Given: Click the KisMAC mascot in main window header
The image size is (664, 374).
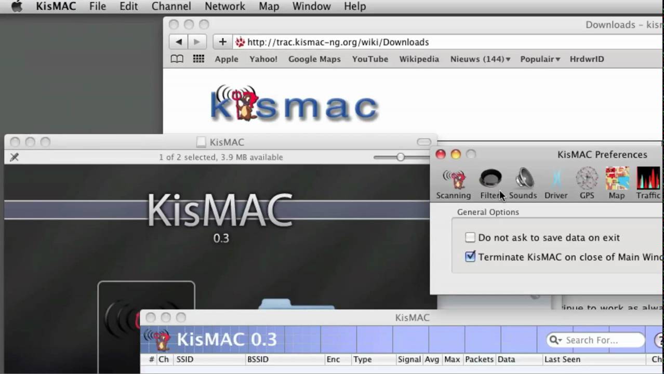Looking at the screenshot, I should pos(157,340).
